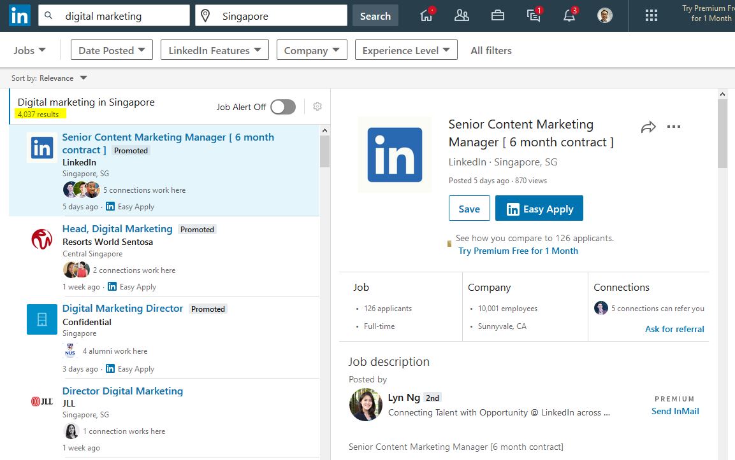Viewport: 735px width, 460px height.
Task: Open the Experience Level filter
Action: [x=406, y=50]
